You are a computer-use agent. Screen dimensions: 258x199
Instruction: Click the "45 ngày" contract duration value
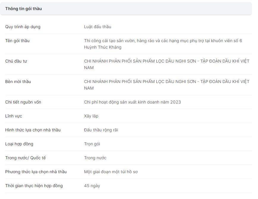click(92, 186)
